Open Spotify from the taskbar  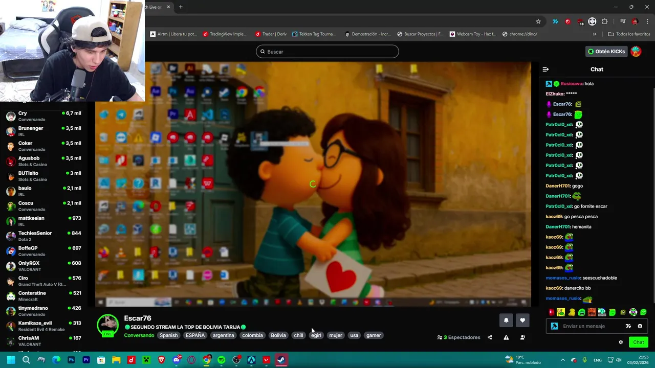[221, 360]
